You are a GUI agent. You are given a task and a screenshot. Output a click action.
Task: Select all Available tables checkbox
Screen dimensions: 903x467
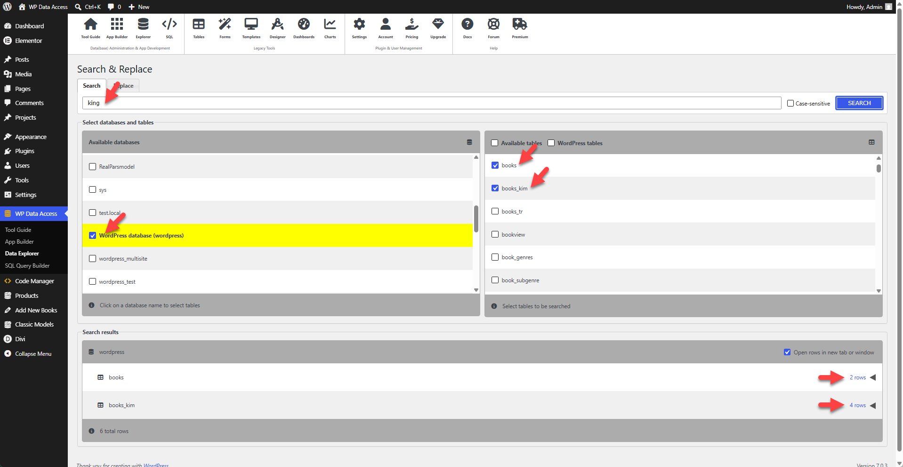tap(495, 143)
